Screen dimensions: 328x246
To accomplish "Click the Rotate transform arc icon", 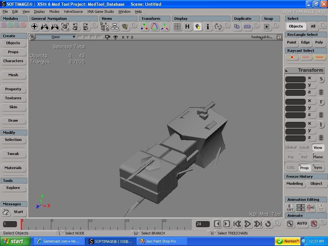I will 154,27.
